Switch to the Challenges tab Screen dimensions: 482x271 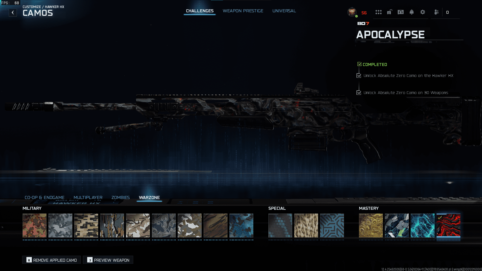[200, 11]
